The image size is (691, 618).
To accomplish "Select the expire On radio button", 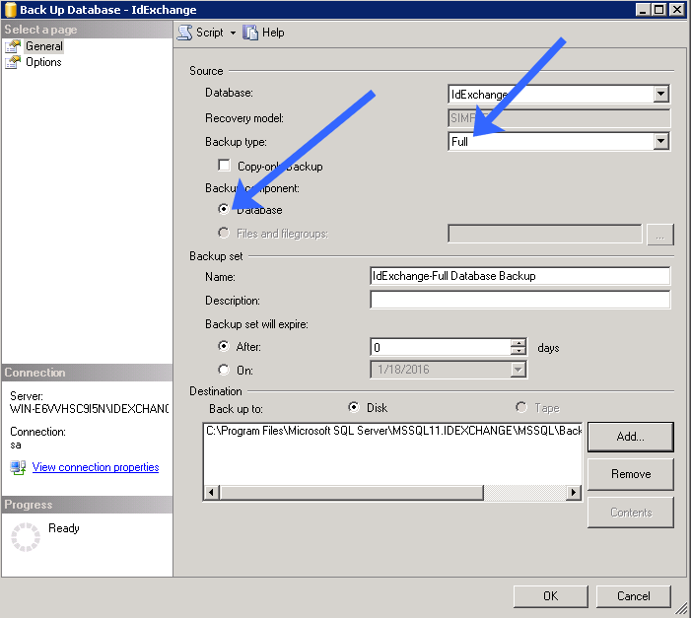I will tap(224, 370).
